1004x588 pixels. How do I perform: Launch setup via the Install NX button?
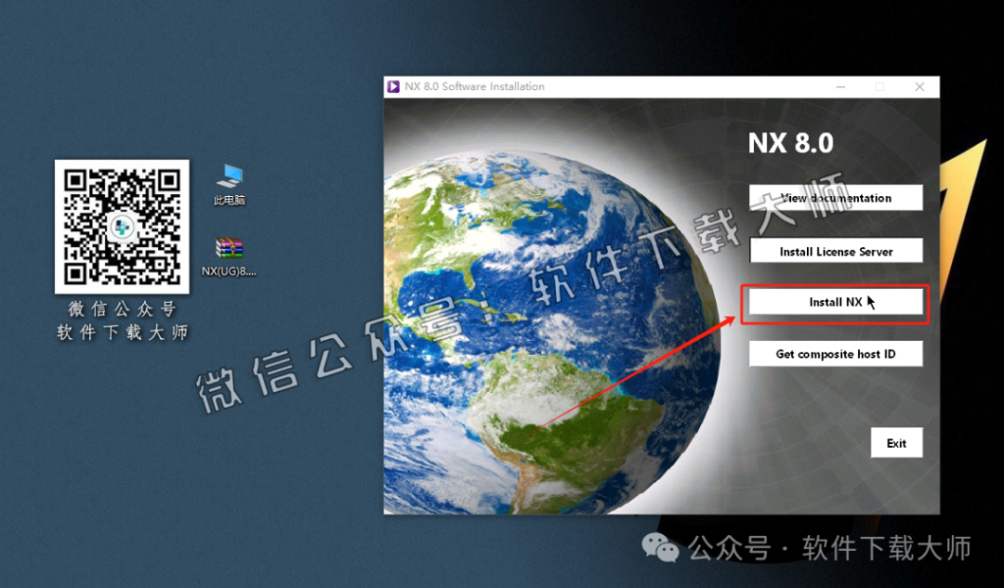point(835,301)
